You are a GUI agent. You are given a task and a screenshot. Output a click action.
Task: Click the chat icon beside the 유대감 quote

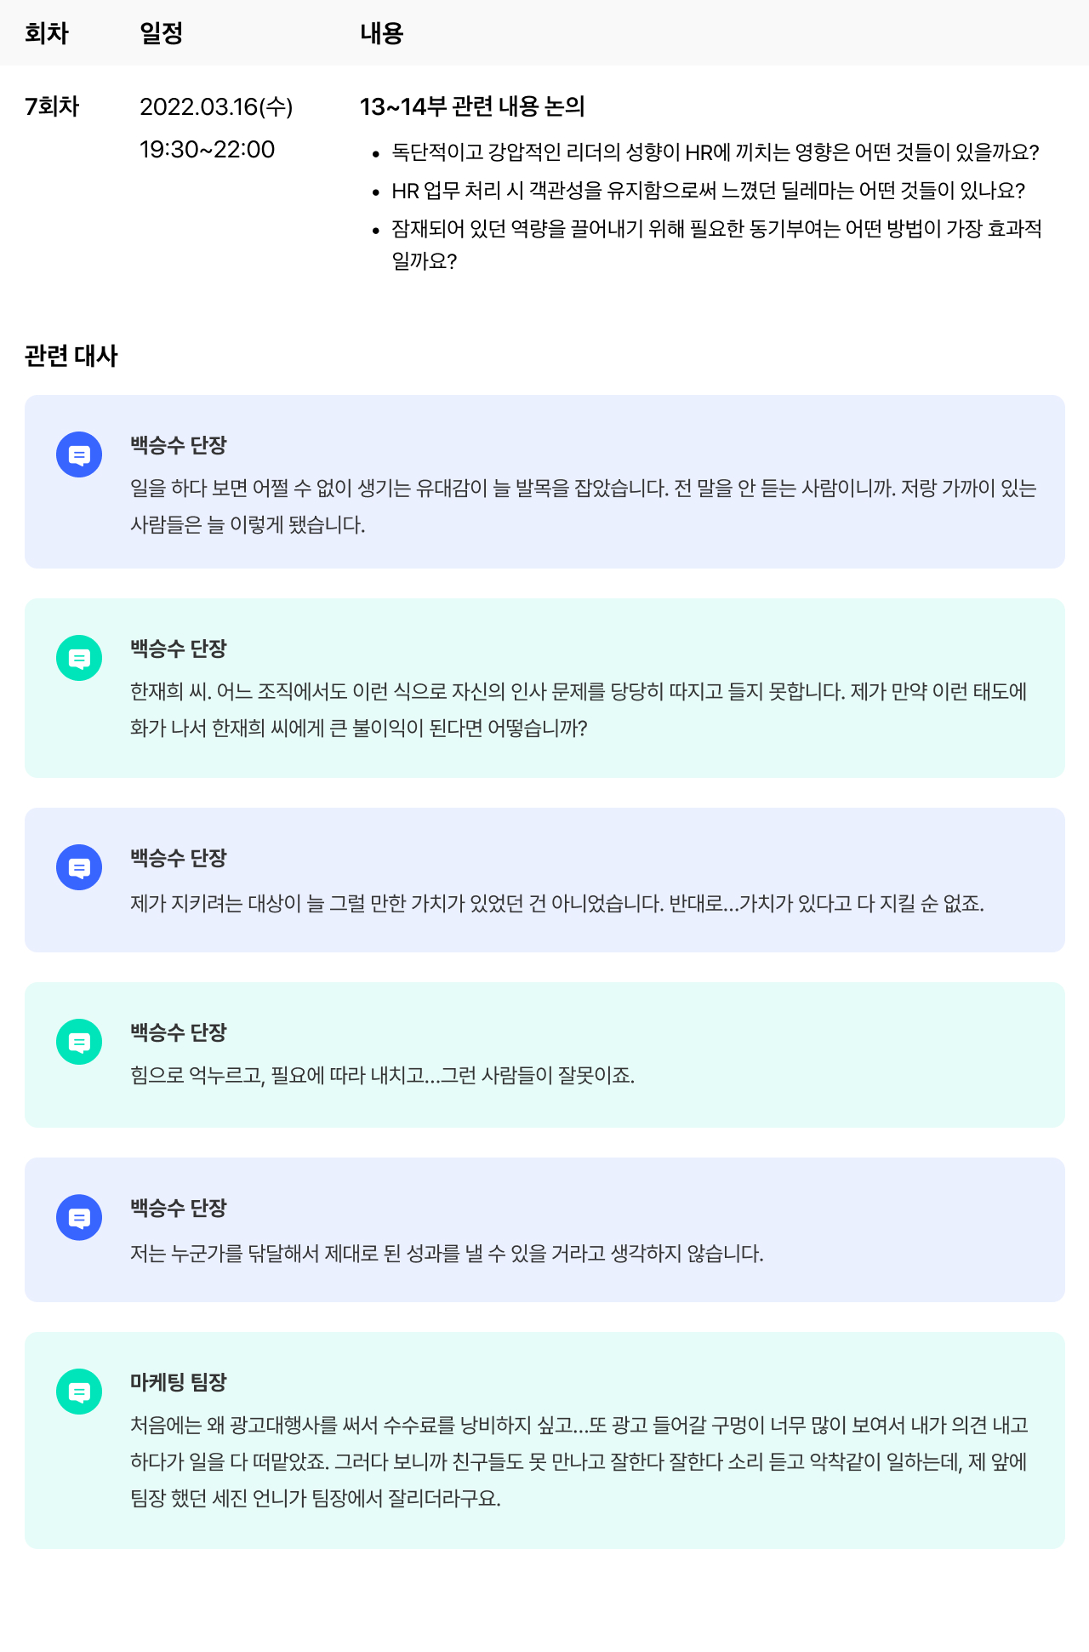coord(79,455)
